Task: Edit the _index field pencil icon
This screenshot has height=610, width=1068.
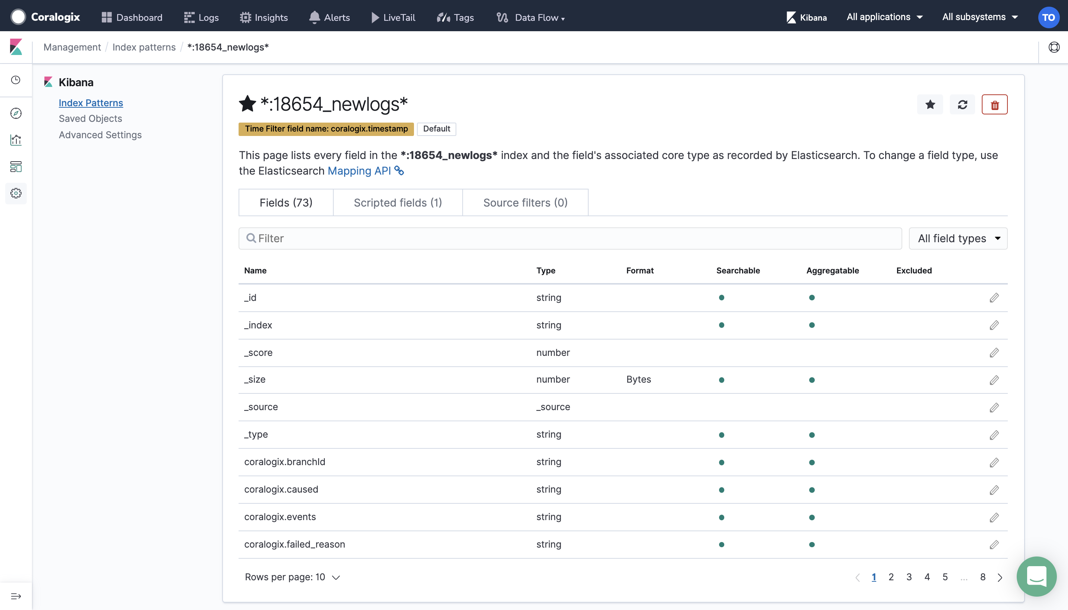Action: (994, 325)
